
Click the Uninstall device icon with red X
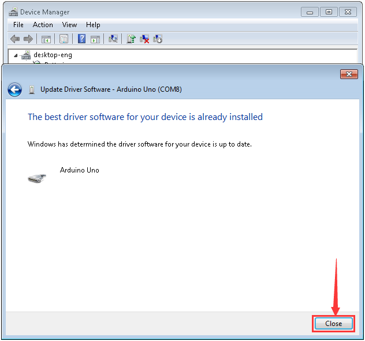(x=144, y=39)
